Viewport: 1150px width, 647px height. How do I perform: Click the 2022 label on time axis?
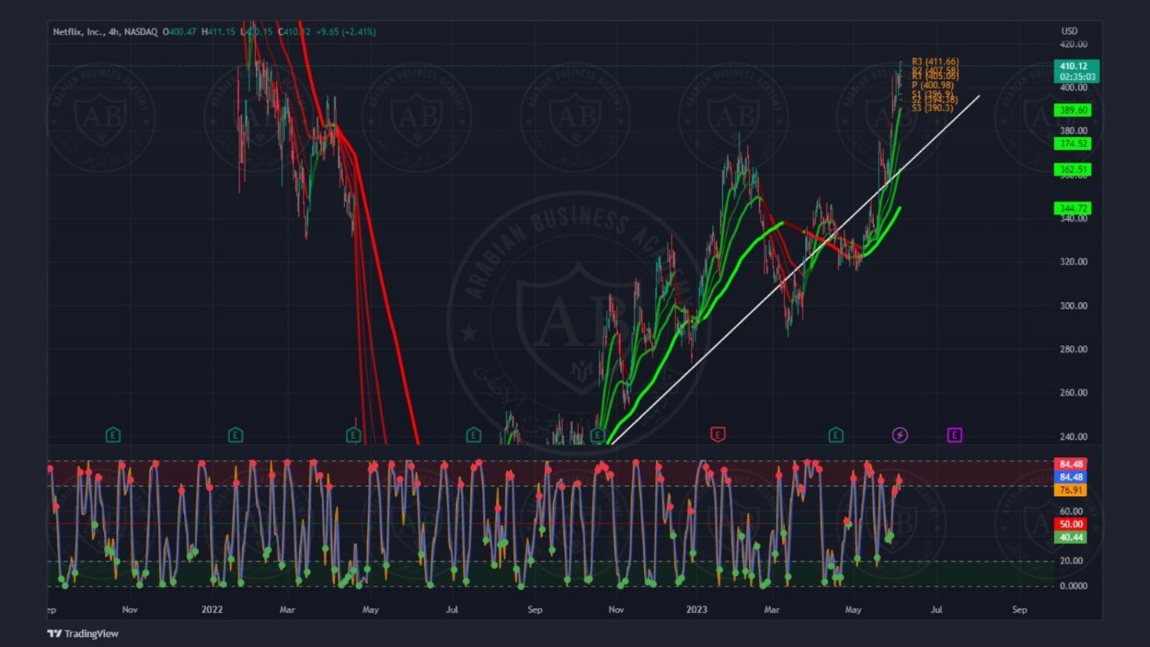[212, 609]
